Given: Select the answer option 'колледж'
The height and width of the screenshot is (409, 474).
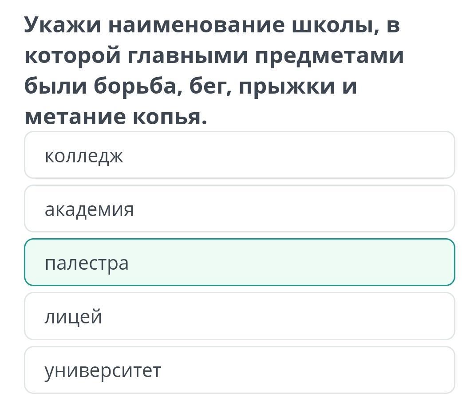Looking at the screenshot, I should click(x=239, y=155).
